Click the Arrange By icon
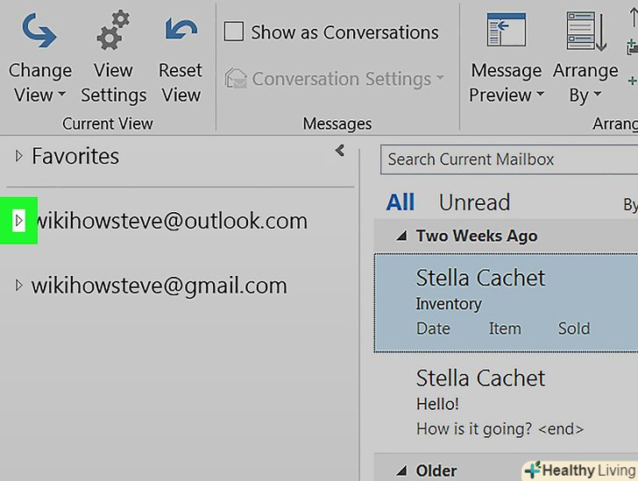638x481 pixels. 585,32
